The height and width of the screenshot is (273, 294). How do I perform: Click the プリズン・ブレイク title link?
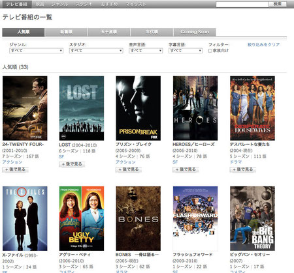click(133, 145)
